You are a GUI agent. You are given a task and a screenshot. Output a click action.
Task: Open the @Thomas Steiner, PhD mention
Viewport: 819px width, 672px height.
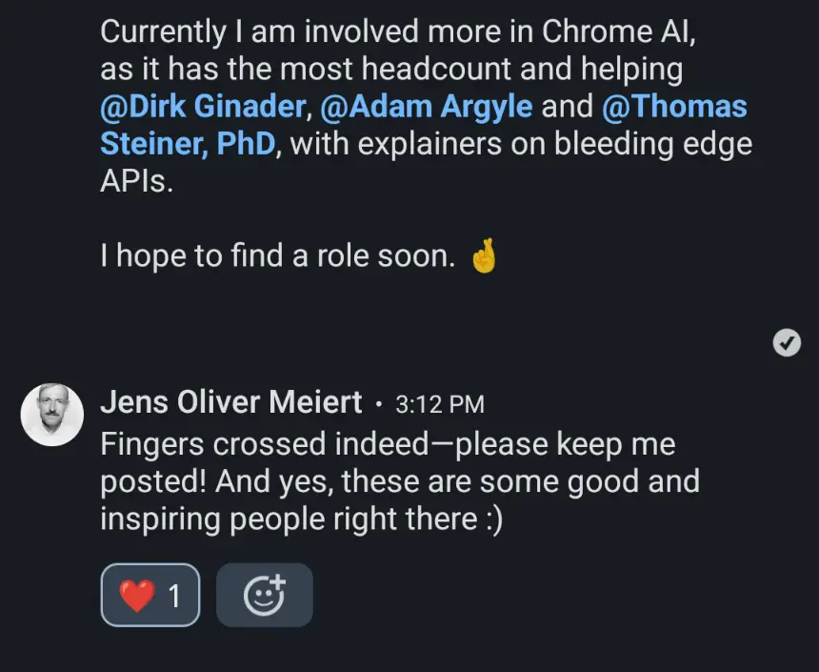tap(674, 106)
